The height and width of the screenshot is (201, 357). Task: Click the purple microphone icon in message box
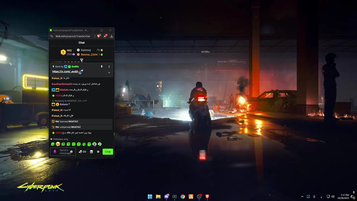[55, 152]
